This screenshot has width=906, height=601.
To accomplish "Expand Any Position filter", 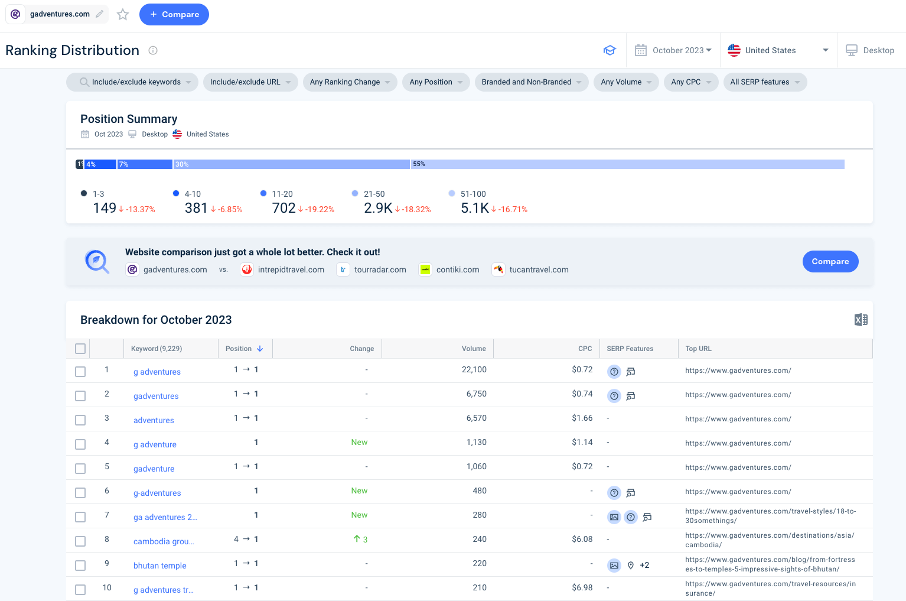I will [436, 82].
